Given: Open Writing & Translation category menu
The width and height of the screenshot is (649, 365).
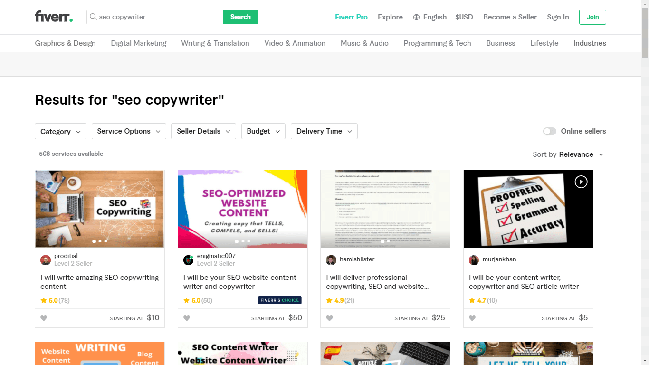Looking at the screenshot, I should 215,43.
